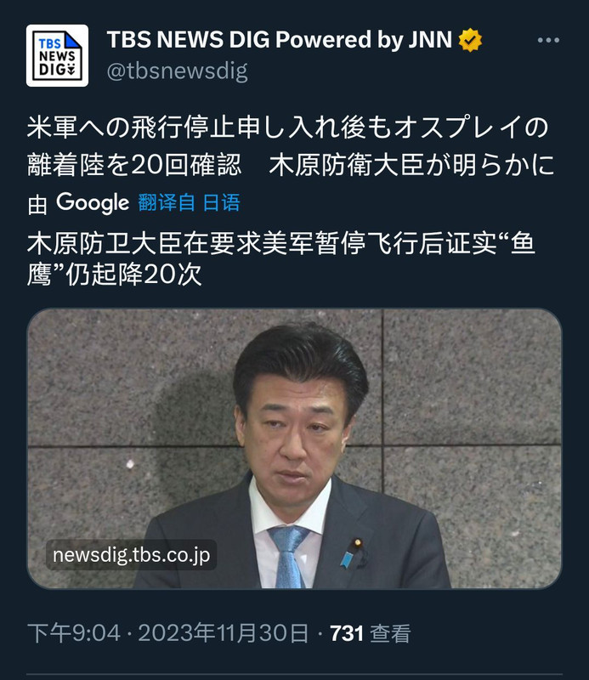This screenshot has width=589, height=680.
Task: Click the gold verified badge
Action: pyautogui.click(x=471, y=40)
